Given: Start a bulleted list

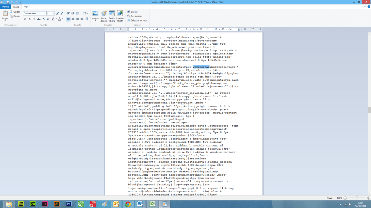Looking at the screenshot, I should click(78, 13).
